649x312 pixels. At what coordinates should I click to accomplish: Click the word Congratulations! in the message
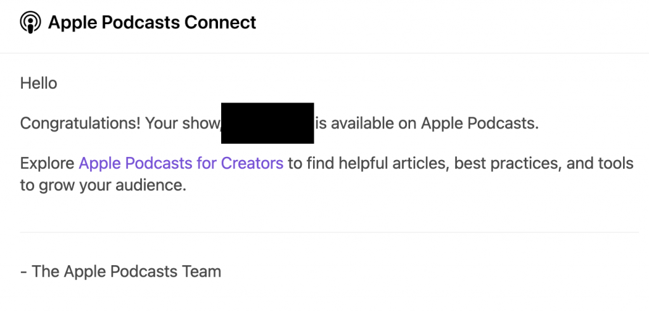[x=80, y=123]
